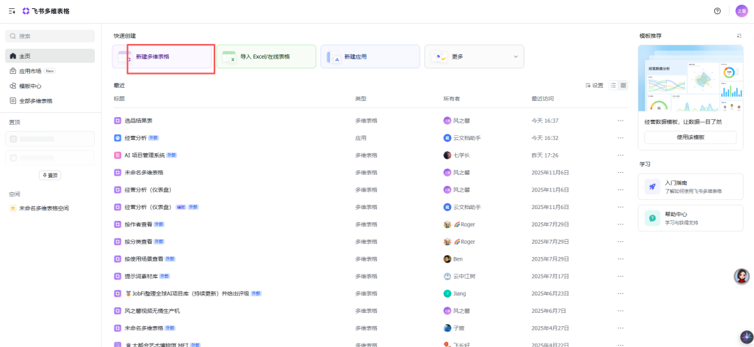Open more options for 按使用场景查看 row
This screenshot has width=754, height=347.
621,259
